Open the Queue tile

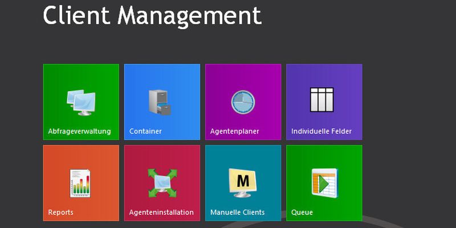pos(324,183)
